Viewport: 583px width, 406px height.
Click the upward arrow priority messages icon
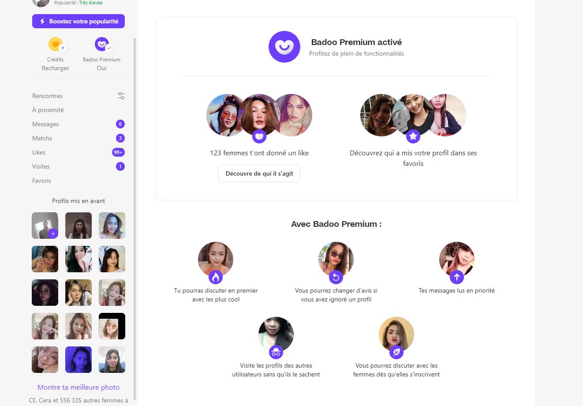(x=457, y=277)
